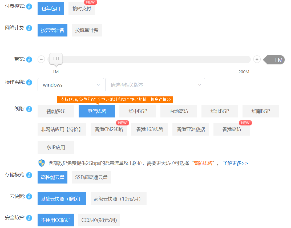Open the 了解更多>> link
Screen dimensions: 291x228
point(235,163)
